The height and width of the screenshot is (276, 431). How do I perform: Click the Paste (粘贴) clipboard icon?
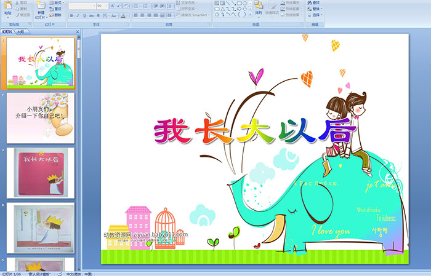tap(8, 6)
